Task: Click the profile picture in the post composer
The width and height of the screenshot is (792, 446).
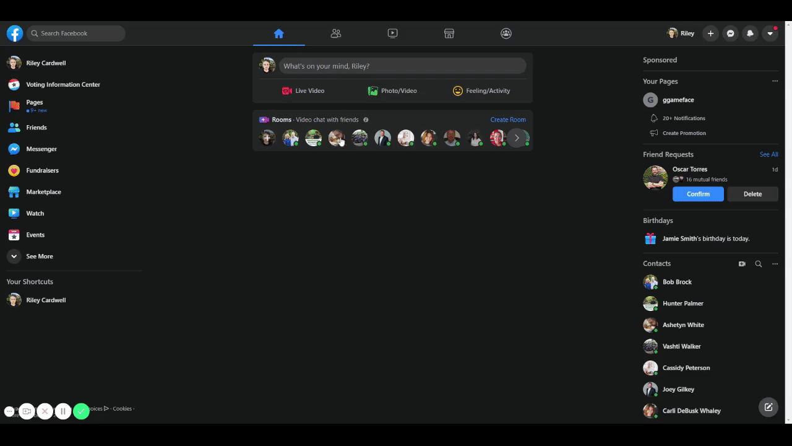Action: click(267, 66)
